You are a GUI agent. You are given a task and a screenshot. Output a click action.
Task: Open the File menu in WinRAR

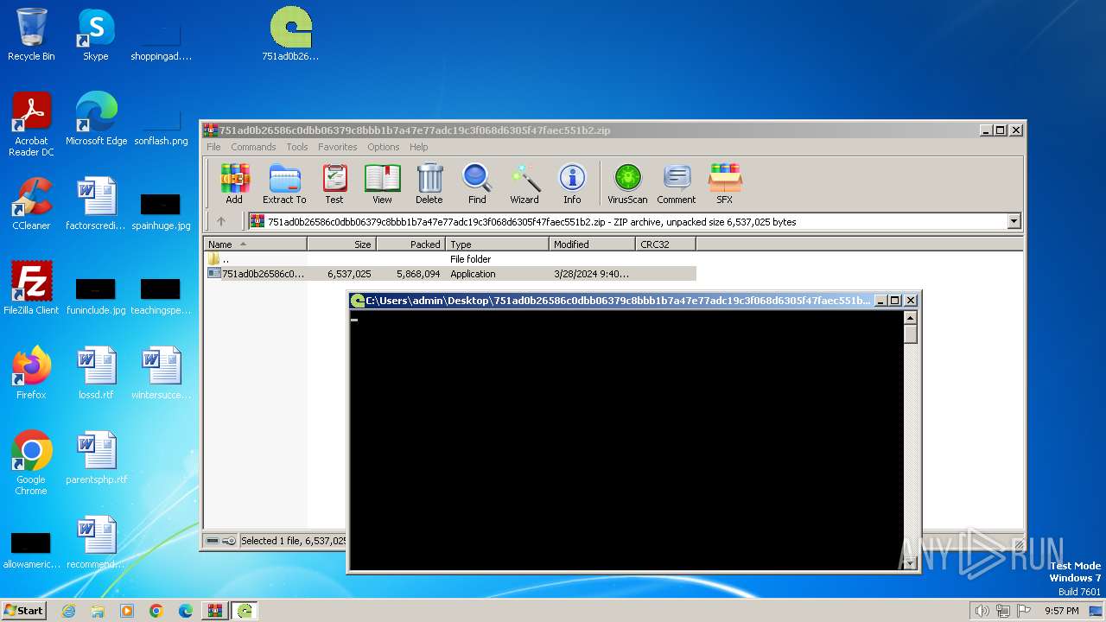[213, 147]
